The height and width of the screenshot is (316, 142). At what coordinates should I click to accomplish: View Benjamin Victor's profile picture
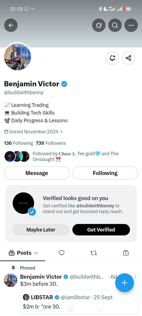18,57
